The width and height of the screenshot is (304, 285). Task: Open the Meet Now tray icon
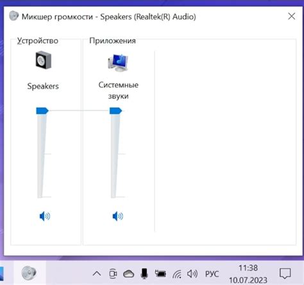[113, 273]
